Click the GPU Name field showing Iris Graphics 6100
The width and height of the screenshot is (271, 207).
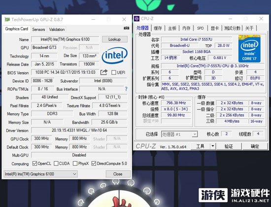pyautogui.click(x=65, y=39)
